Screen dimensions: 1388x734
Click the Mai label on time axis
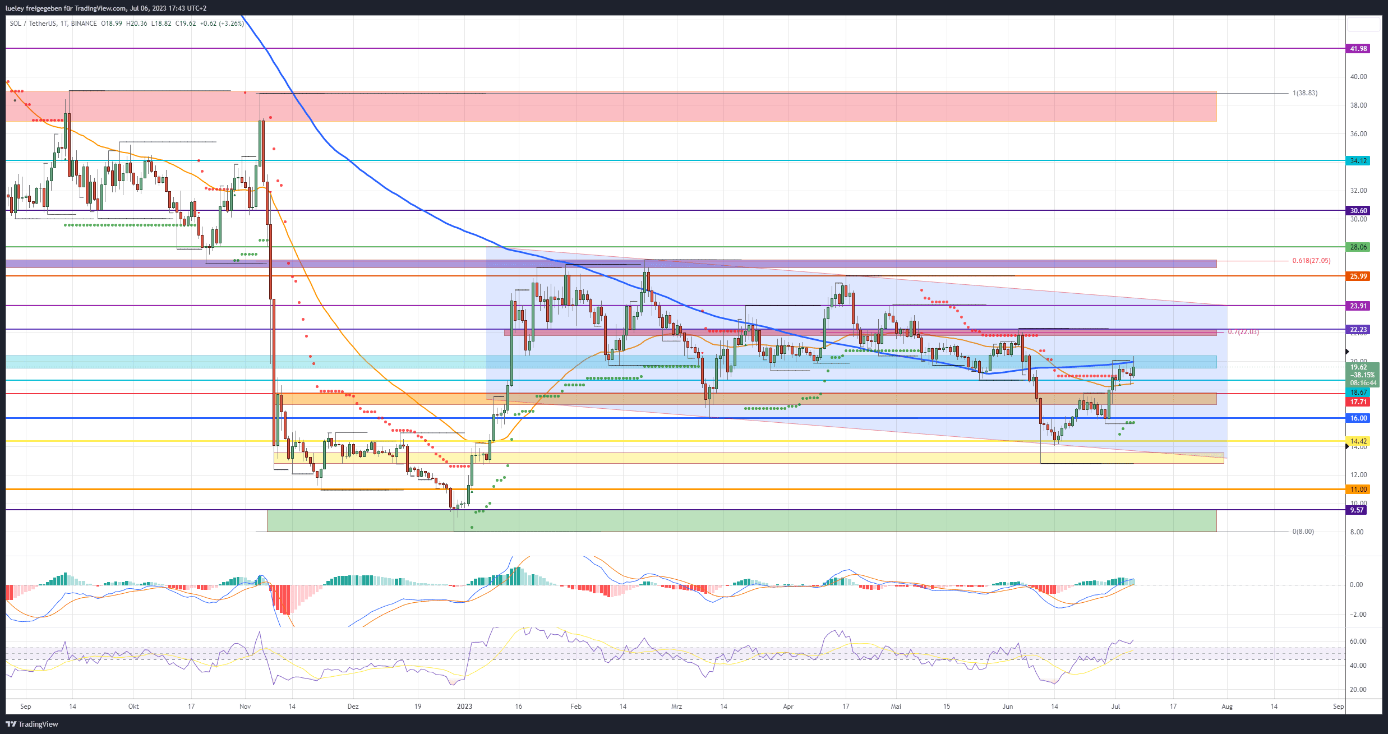896,707
